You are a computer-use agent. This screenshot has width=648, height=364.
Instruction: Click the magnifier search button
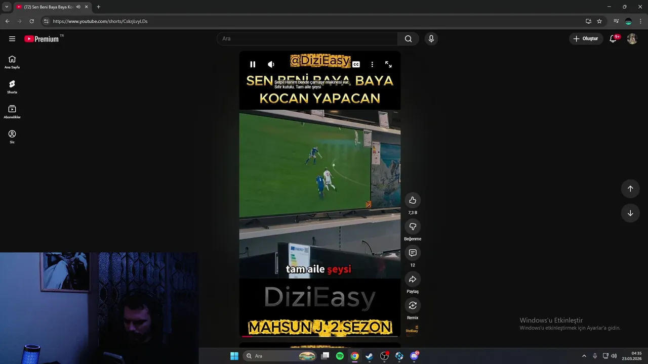[x=409, y=39]
